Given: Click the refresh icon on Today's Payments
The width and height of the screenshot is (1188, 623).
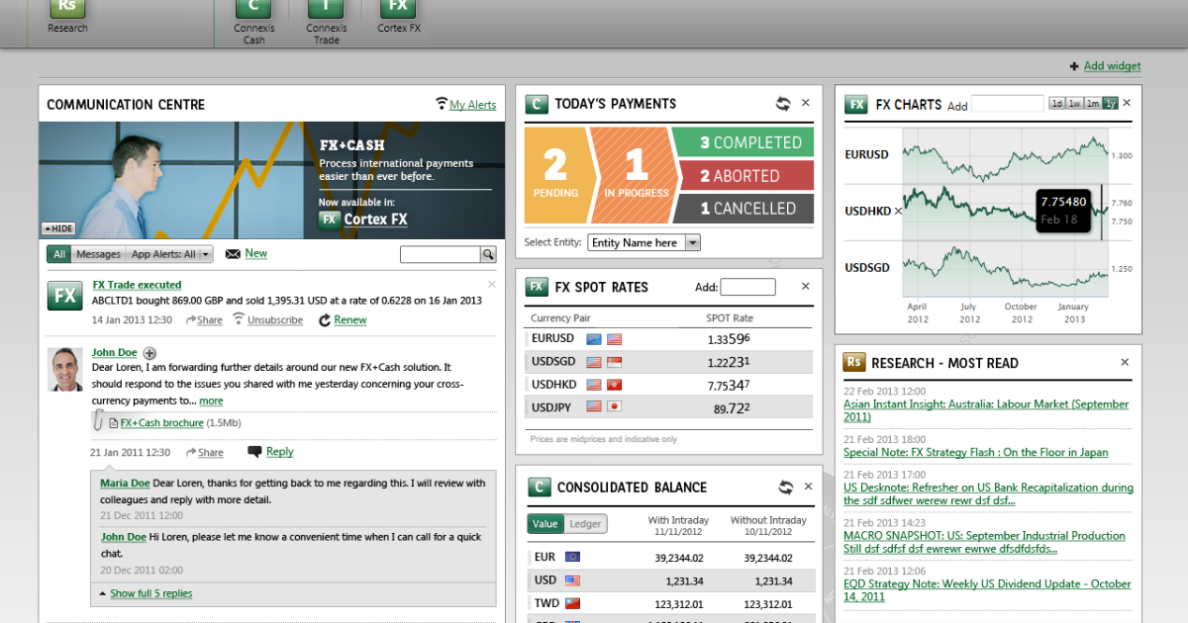Looking at the screenshot, I should coord(785,102).
